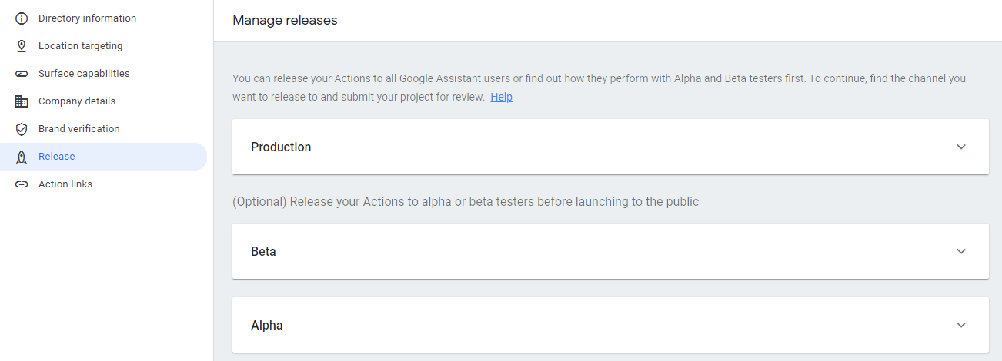1002x361 pixels.
Task: Click the Action links chain icon
Action: tap(22, 184)
